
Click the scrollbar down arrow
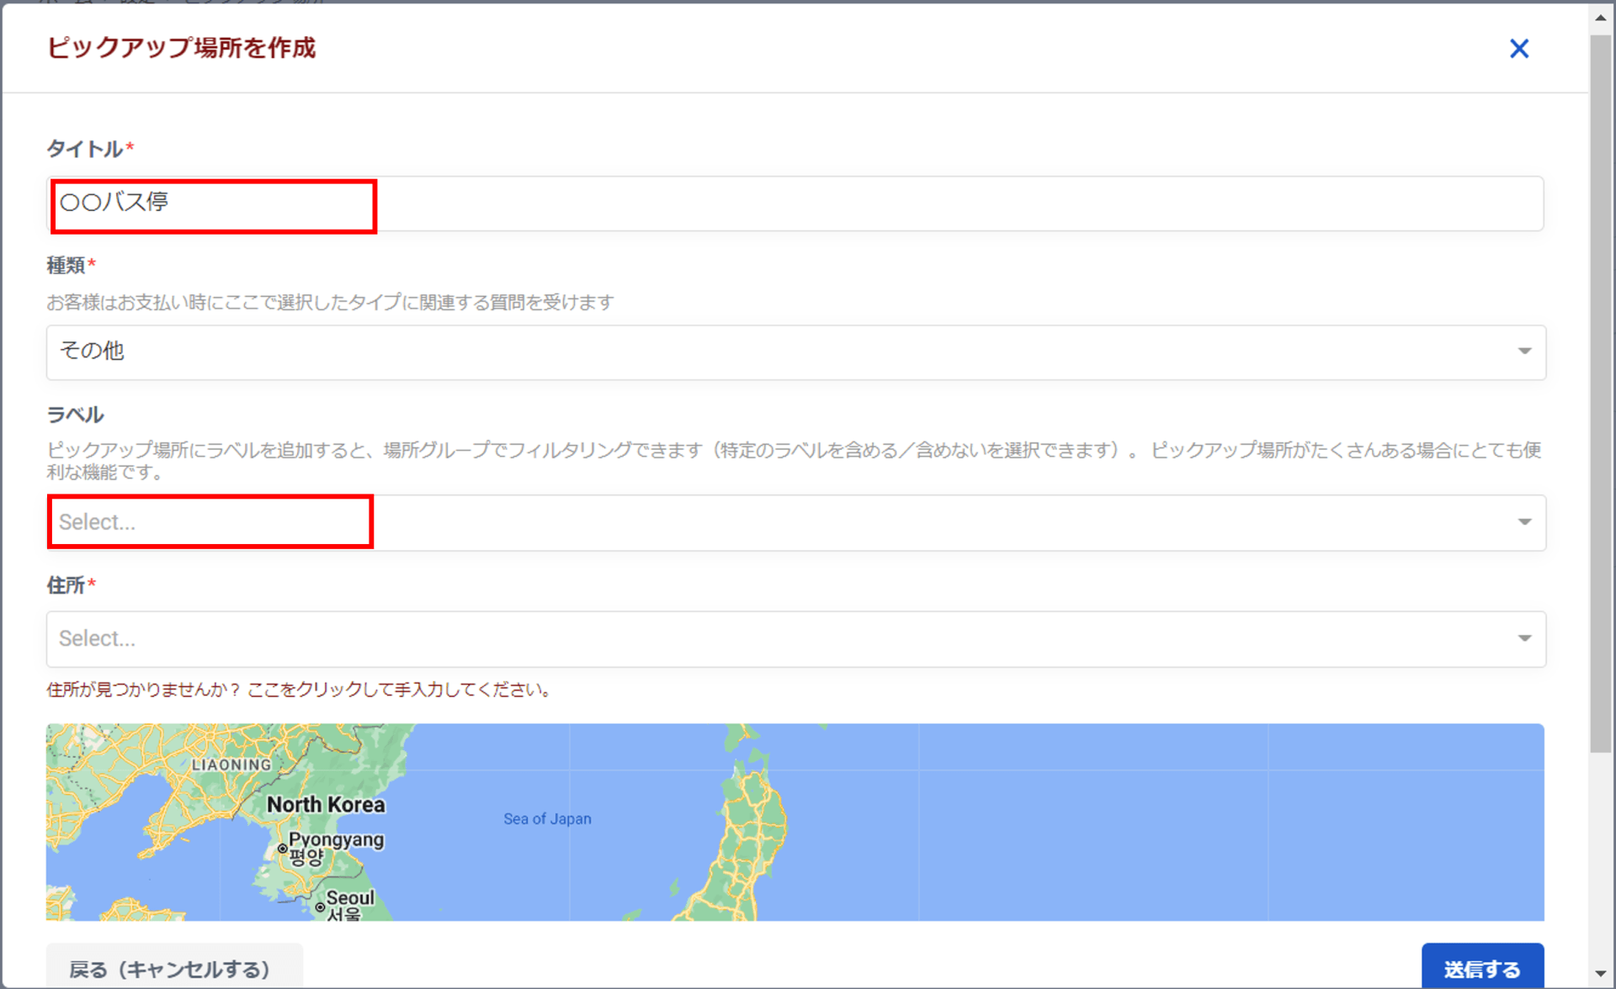pos(1601,974)
